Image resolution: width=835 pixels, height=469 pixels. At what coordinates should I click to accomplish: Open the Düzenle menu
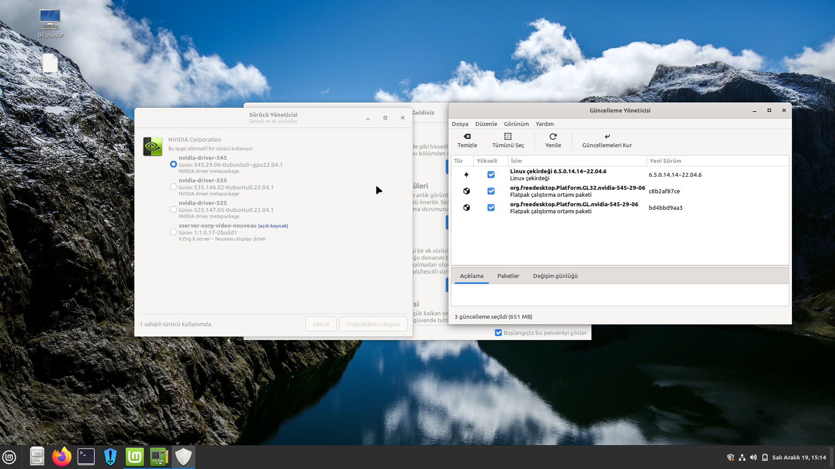pos(486,124)
